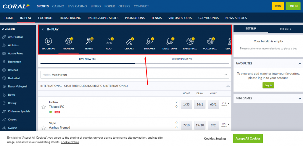Screen dimensions: 303x146
Task: Open Volleyball in-play events
Action: coord(210,41)
